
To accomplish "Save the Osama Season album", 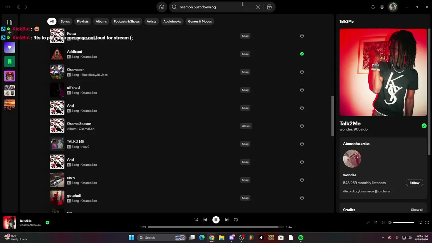I will (302, 126).
